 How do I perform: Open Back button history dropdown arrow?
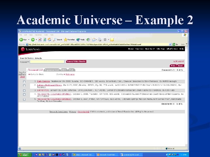(x=29, y=40)
